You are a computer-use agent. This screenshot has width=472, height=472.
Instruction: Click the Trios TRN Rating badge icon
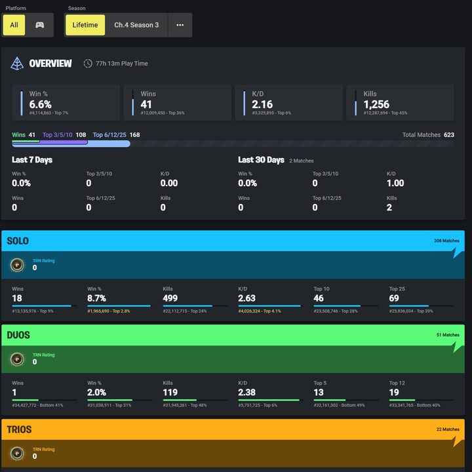coord(17,454)
